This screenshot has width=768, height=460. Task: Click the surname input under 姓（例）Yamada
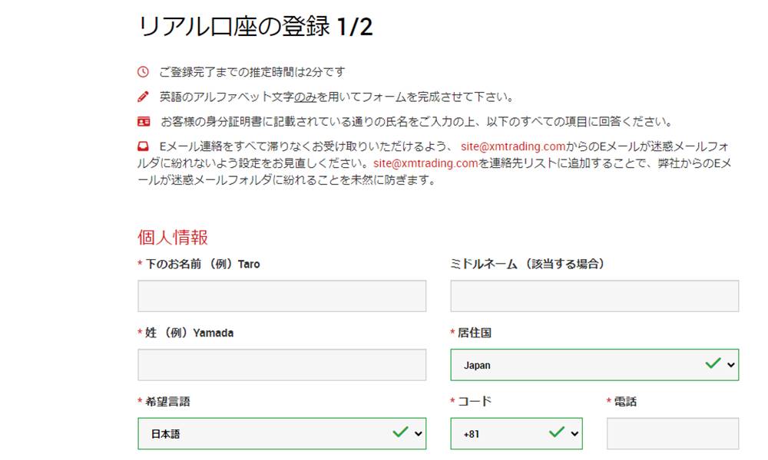point(280,365)
